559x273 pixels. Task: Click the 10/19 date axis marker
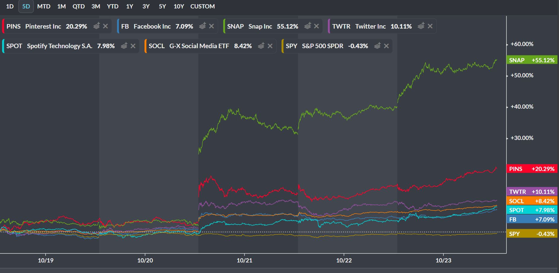point(46,260)
